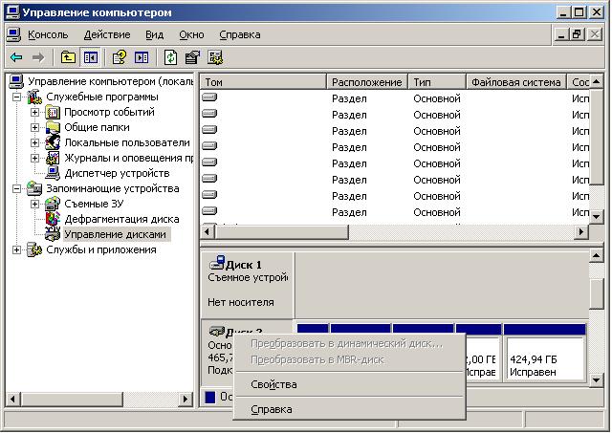The image size is (612, 433).
Task: Select Справка in the context menu
Action: (272, 409)
